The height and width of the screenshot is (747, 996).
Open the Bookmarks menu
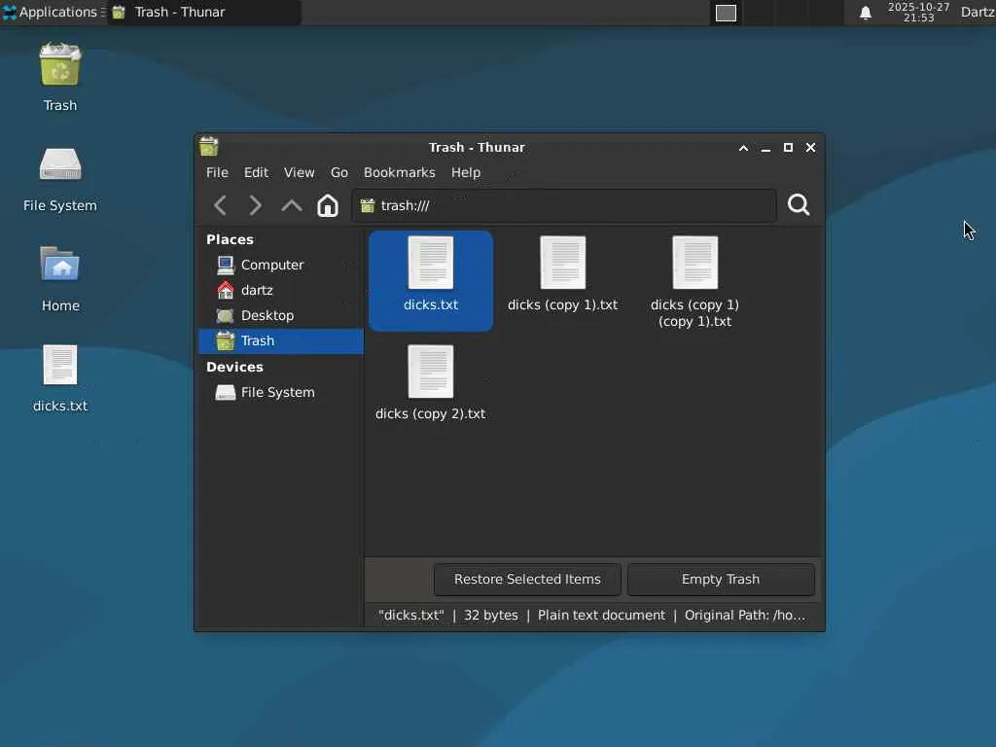click(x=400, y=173)
